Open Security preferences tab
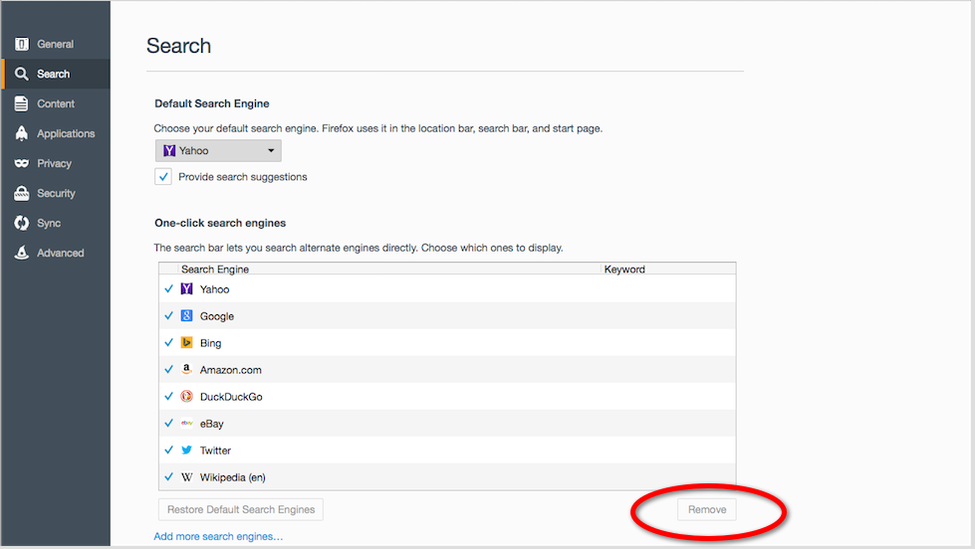This screenshot has height=549, width=975. [x=56, y=193]
